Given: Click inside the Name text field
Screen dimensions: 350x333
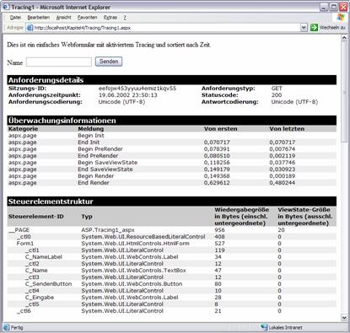Looking at the screenshot, I should [59, 62].
